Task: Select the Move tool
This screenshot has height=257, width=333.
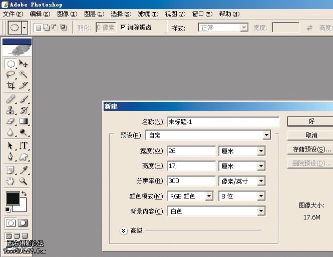Action: 23,63
